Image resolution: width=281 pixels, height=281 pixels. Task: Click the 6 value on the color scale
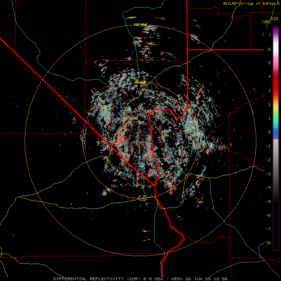click(x=269, y=49)
